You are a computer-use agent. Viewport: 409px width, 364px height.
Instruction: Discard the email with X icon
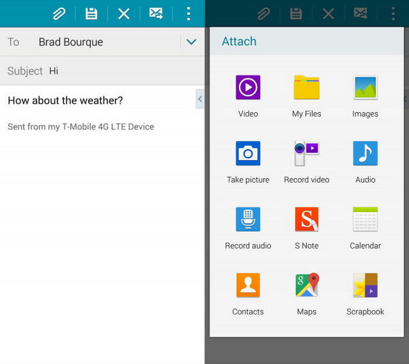tap(124, 14)
